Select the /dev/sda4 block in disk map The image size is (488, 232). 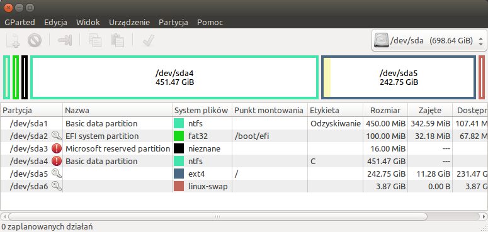tap(174, 77)
